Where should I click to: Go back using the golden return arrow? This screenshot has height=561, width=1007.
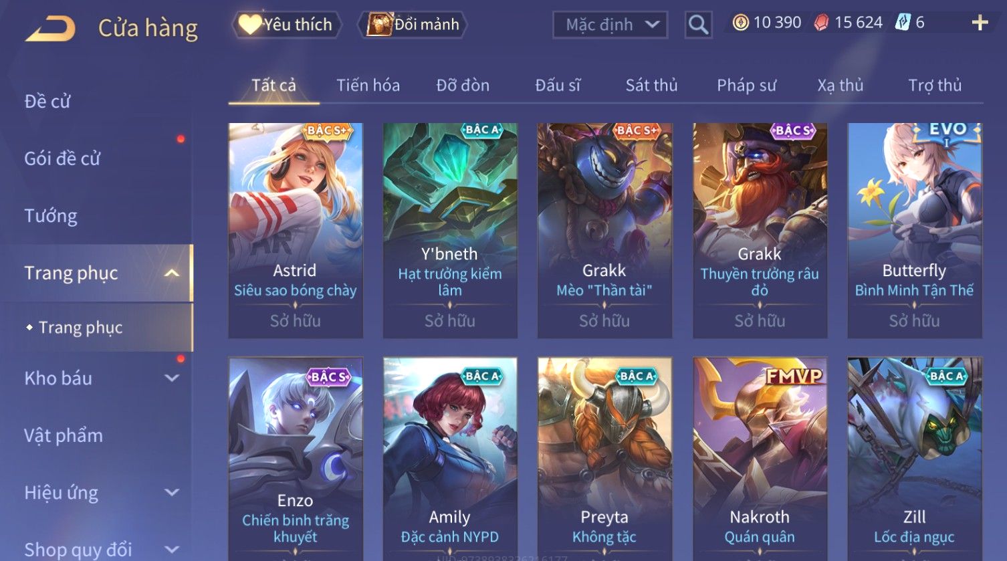coord(50,29)
